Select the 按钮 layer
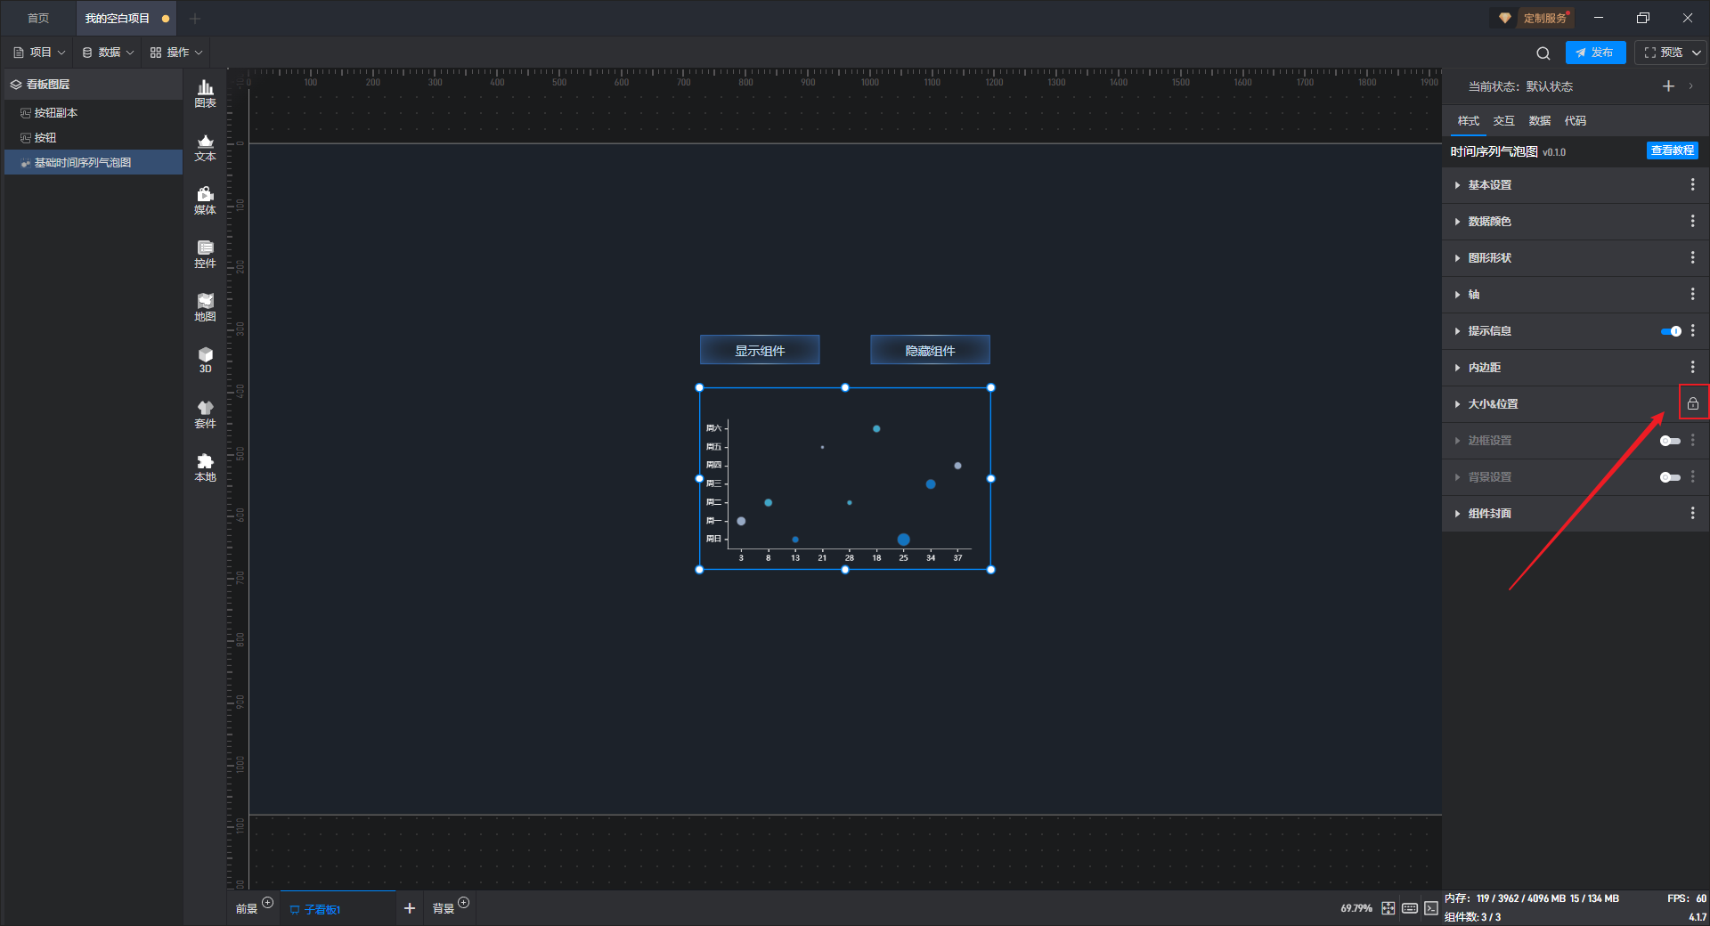This screenshot has width=1710, height=926. pyautogui.click(x=94, y=138)
